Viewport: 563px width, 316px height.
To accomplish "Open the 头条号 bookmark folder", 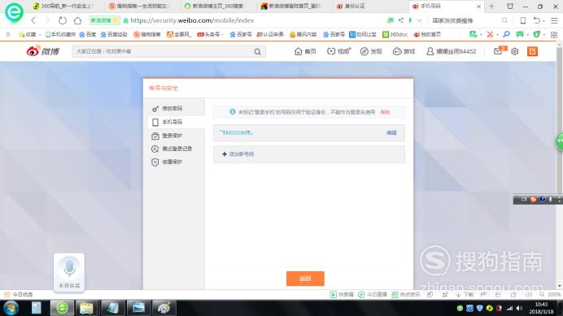I will [x=210, y=34].
